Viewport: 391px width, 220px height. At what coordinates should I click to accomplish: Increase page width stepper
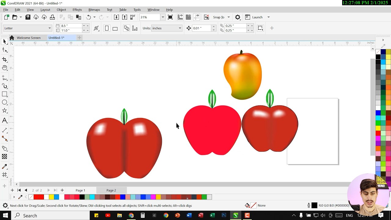pyautogui.click(x=88, y=26)
